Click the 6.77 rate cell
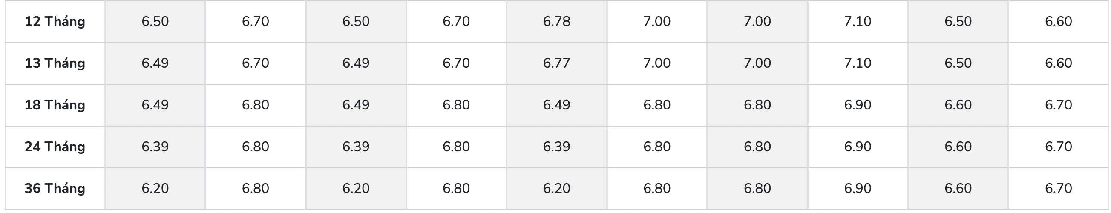The image size is (1111, 213). (556, 63)
